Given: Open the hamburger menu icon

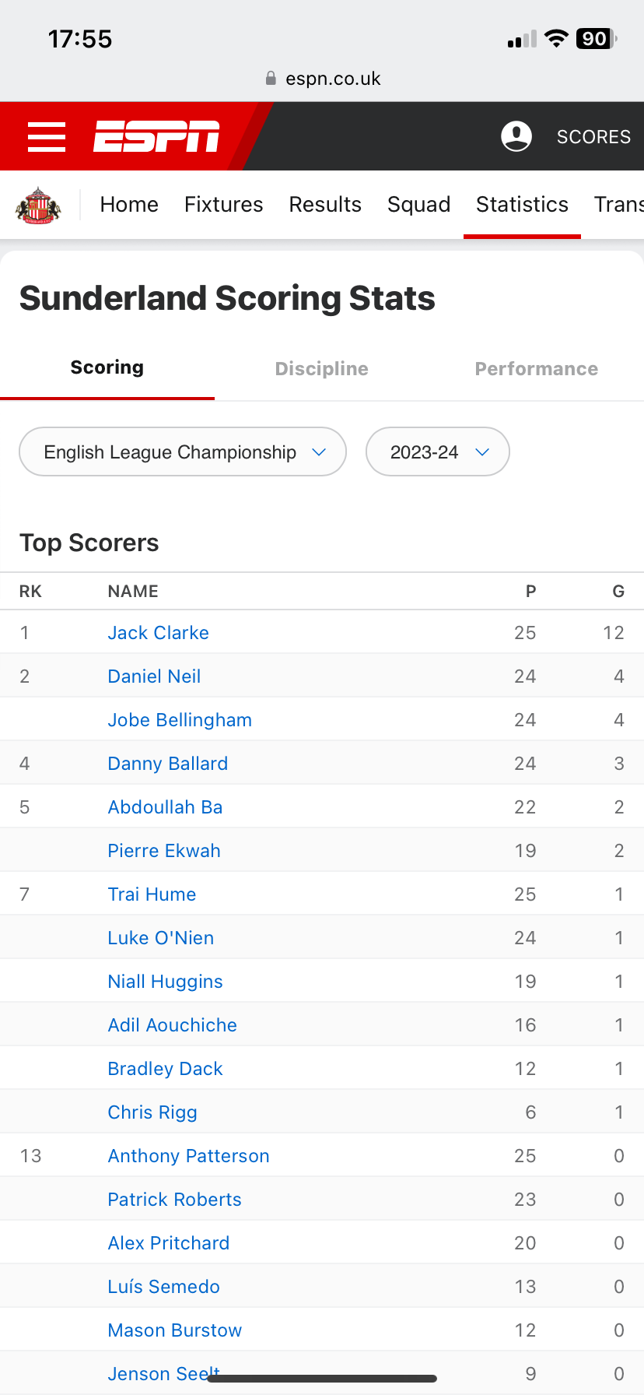Looking at the screenshot, I should coord(47,136).
